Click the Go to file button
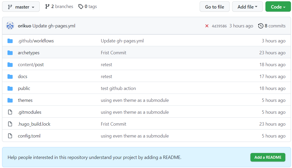Screen dimensions: 292x168 pos(214,6)
